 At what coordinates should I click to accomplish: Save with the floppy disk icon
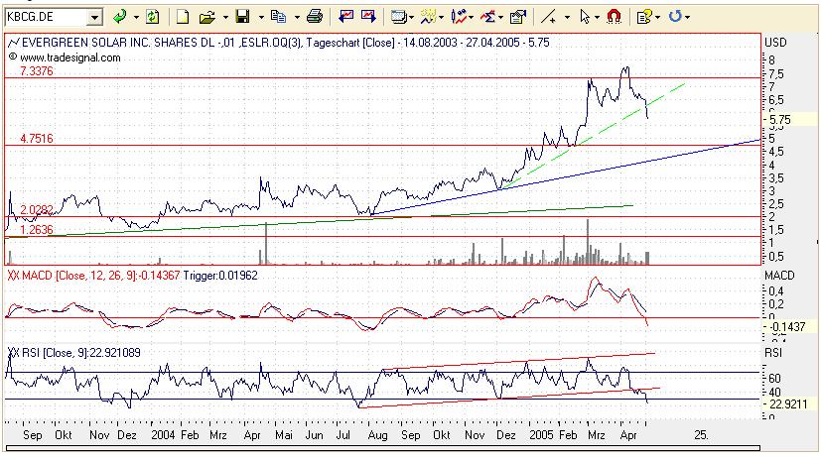click(242, 17)
